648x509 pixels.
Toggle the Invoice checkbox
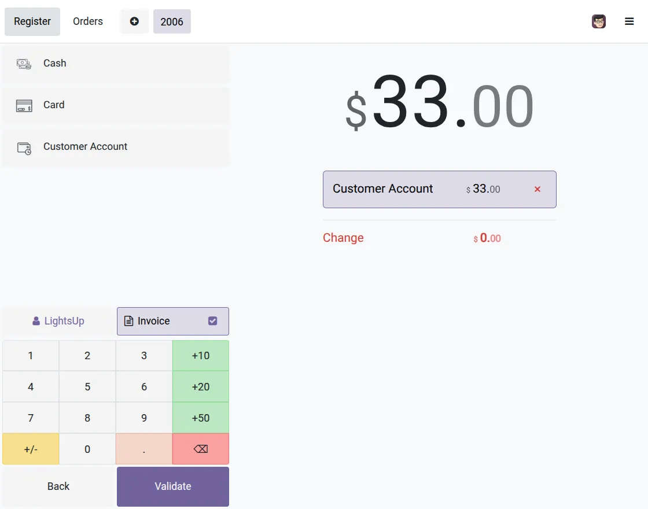[x=213, y=320]
